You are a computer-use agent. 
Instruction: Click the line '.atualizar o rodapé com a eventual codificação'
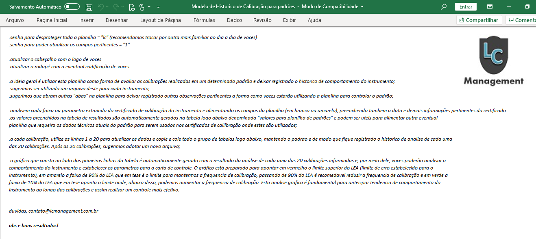pyautogui.click(x=69, y=67)
